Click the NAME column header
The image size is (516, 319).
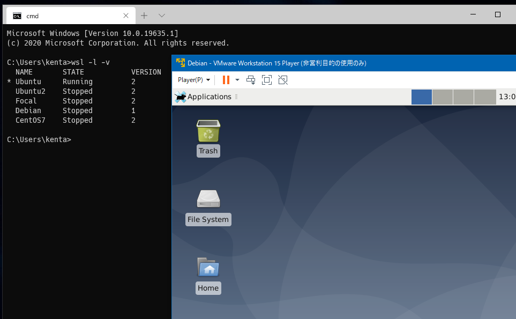(24, 72)
